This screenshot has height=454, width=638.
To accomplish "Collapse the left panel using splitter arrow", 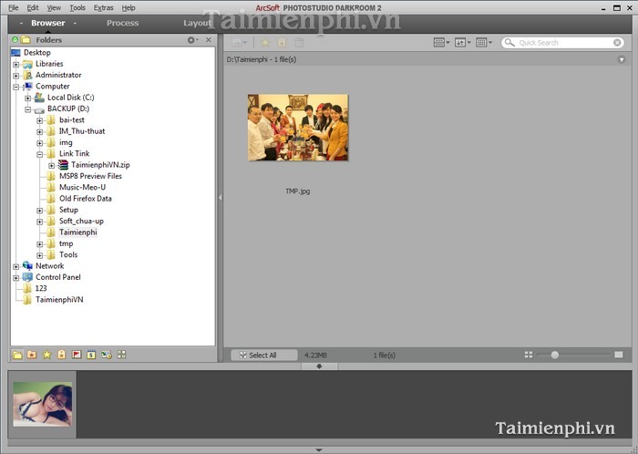I will coord(220,197).
